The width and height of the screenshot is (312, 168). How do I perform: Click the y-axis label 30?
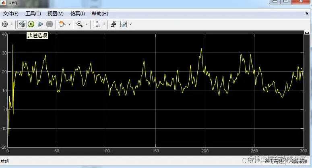point(4,53)
